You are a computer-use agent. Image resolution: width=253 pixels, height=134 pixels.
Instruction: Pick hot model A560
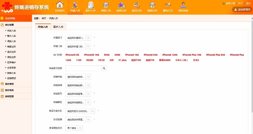tap(117, 55)
